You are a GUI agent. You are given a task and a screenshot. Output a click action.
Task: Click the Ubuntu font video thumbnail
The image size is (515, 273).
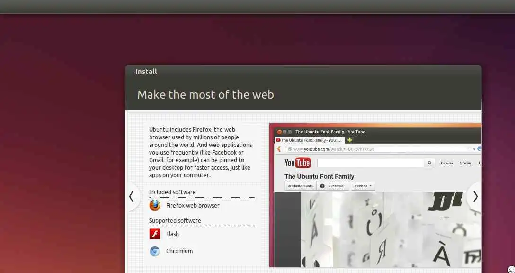391,229
